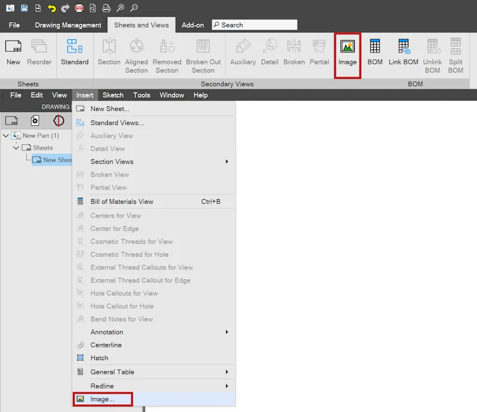
Task: Expand the General Table submenu
Action: (x=227, y=372)
